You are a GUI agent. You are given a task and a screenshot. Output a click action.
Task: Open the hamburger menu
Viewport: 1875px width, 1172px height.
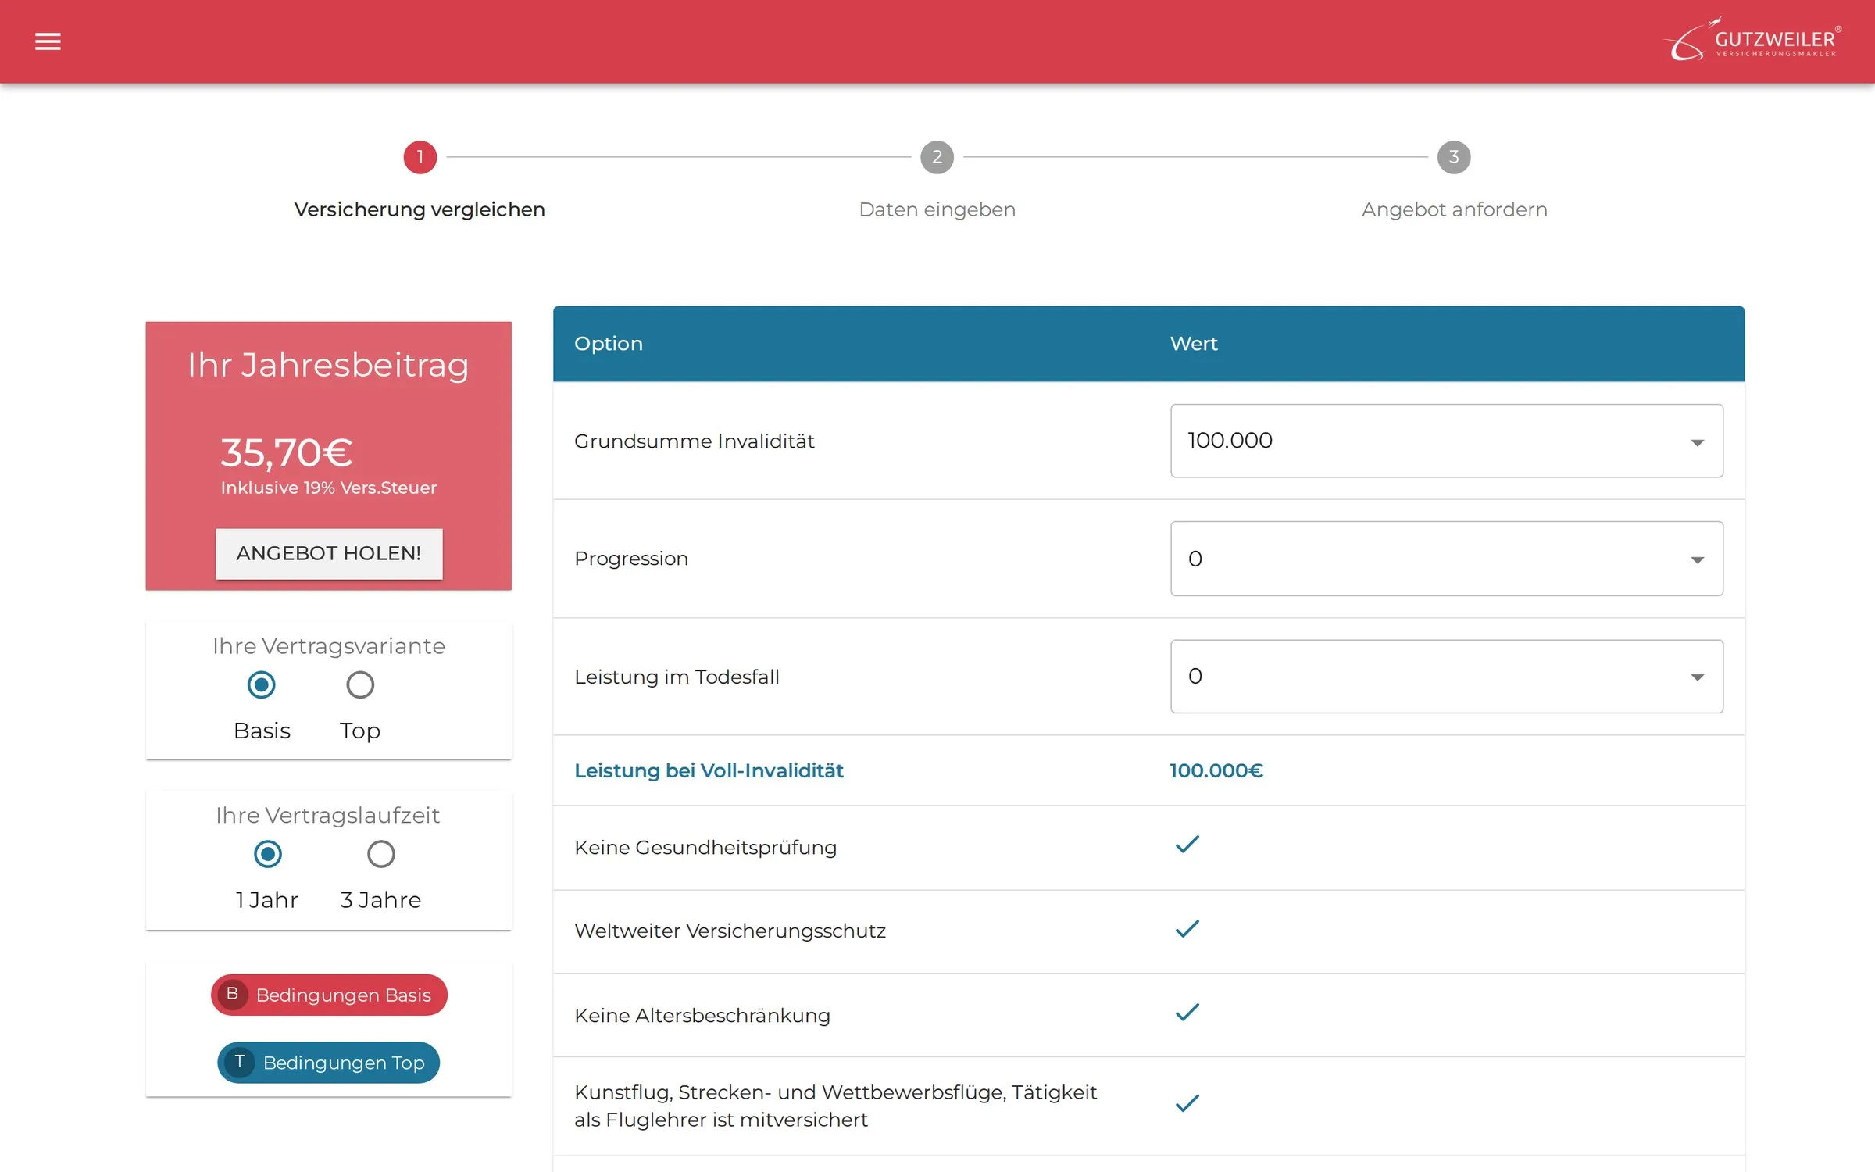click(48, 41)
